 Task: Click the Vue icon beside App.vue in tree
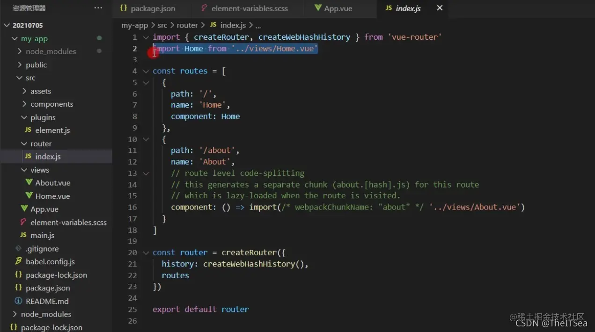(x=23, y=209)
